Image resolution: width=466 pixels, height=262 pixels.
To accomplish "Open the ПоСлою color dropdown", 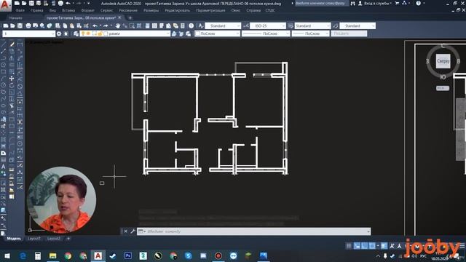I will 217,33.
